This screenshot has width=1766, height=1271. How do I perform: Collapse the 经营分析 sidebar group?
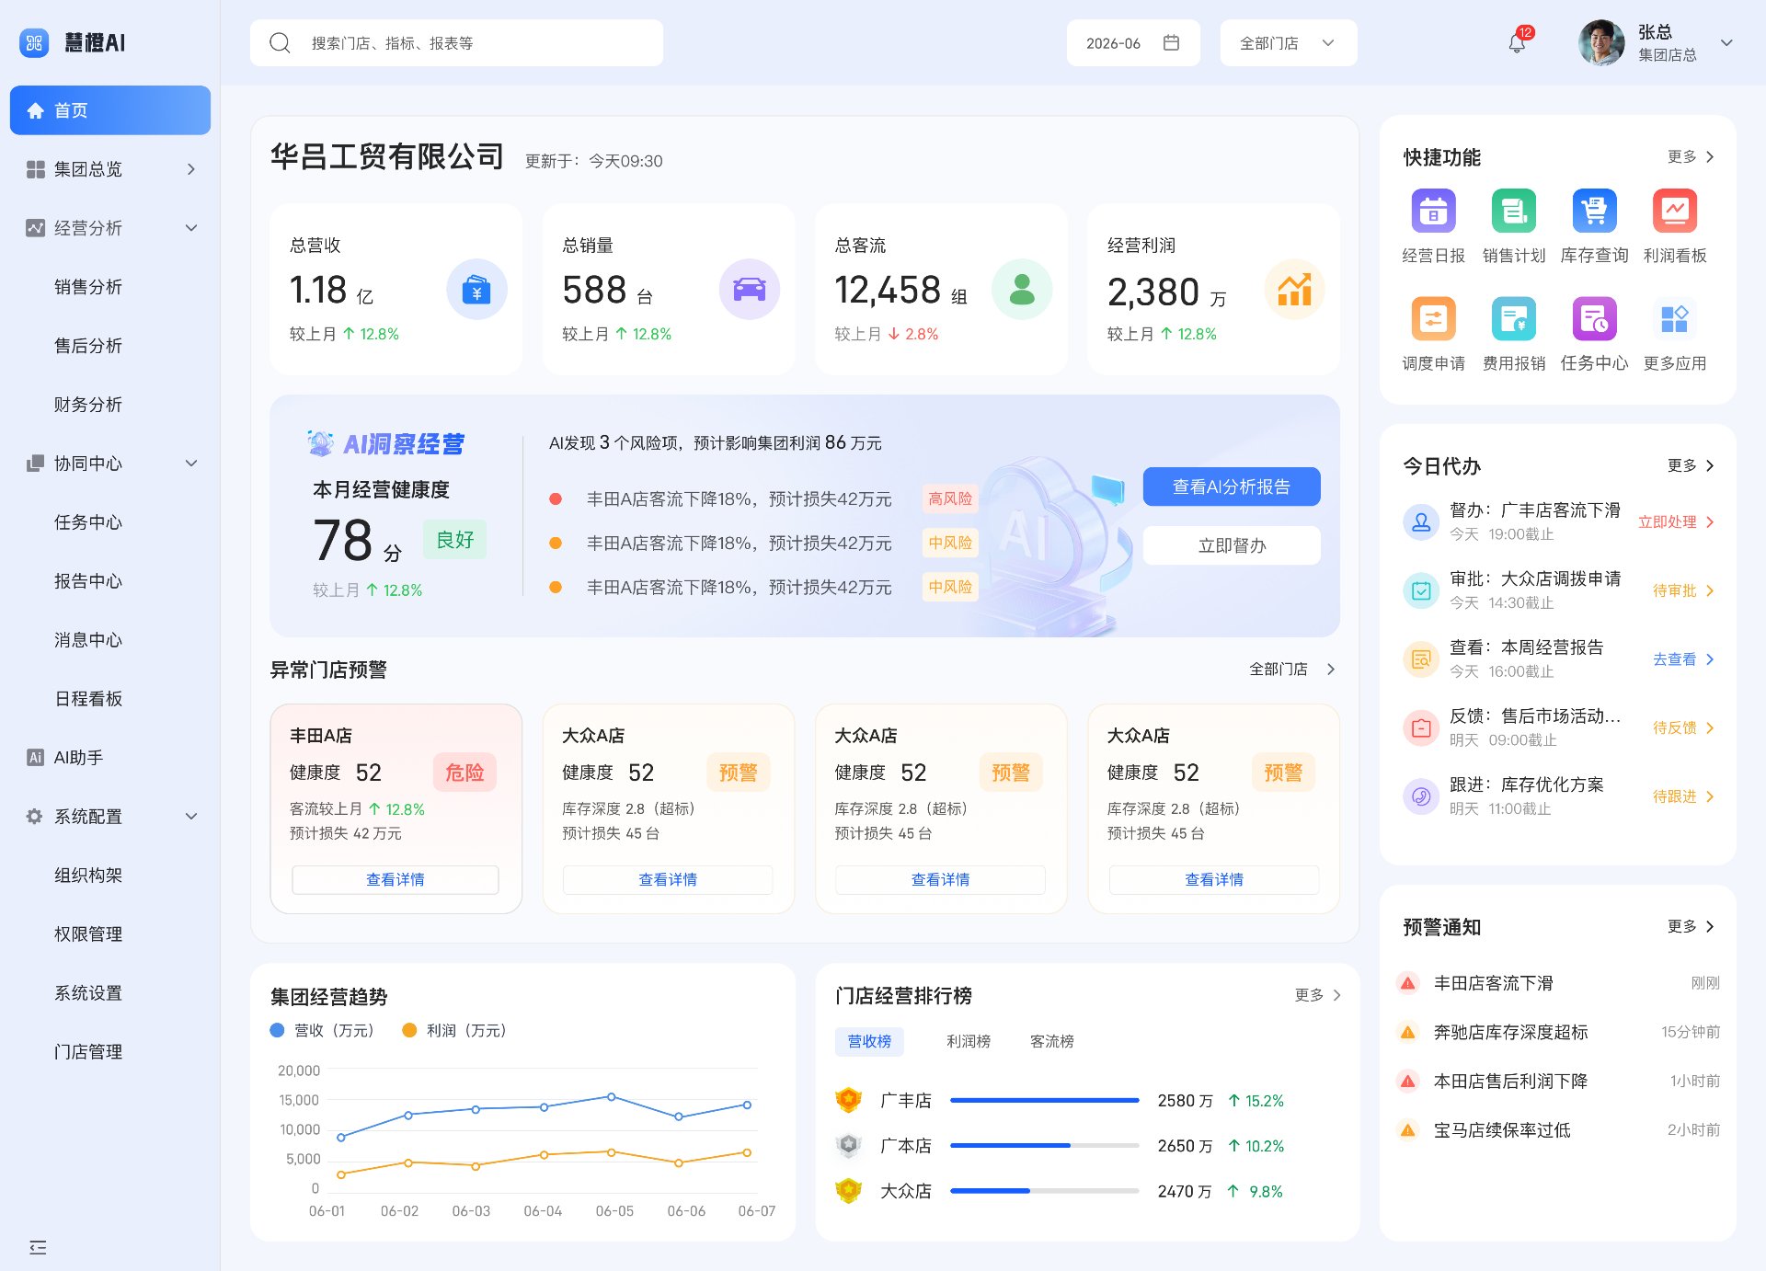tap(110, 228)
